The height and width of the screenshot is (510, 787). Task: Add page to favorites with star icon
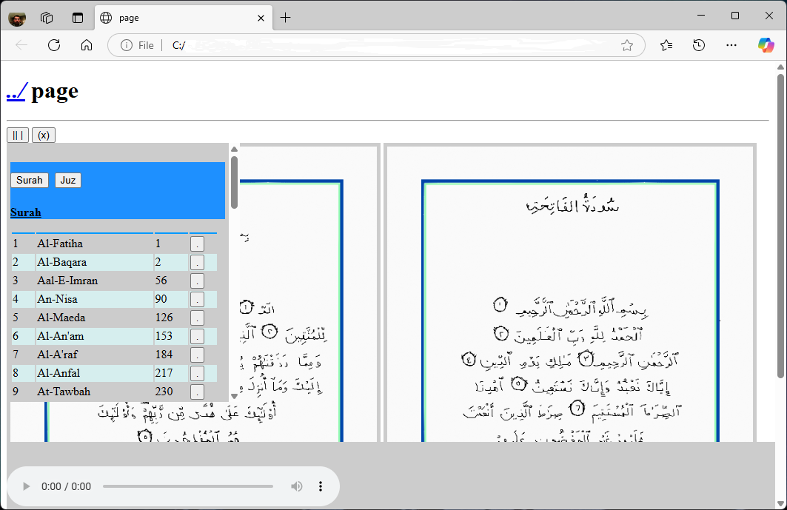[x=627, y=45]
